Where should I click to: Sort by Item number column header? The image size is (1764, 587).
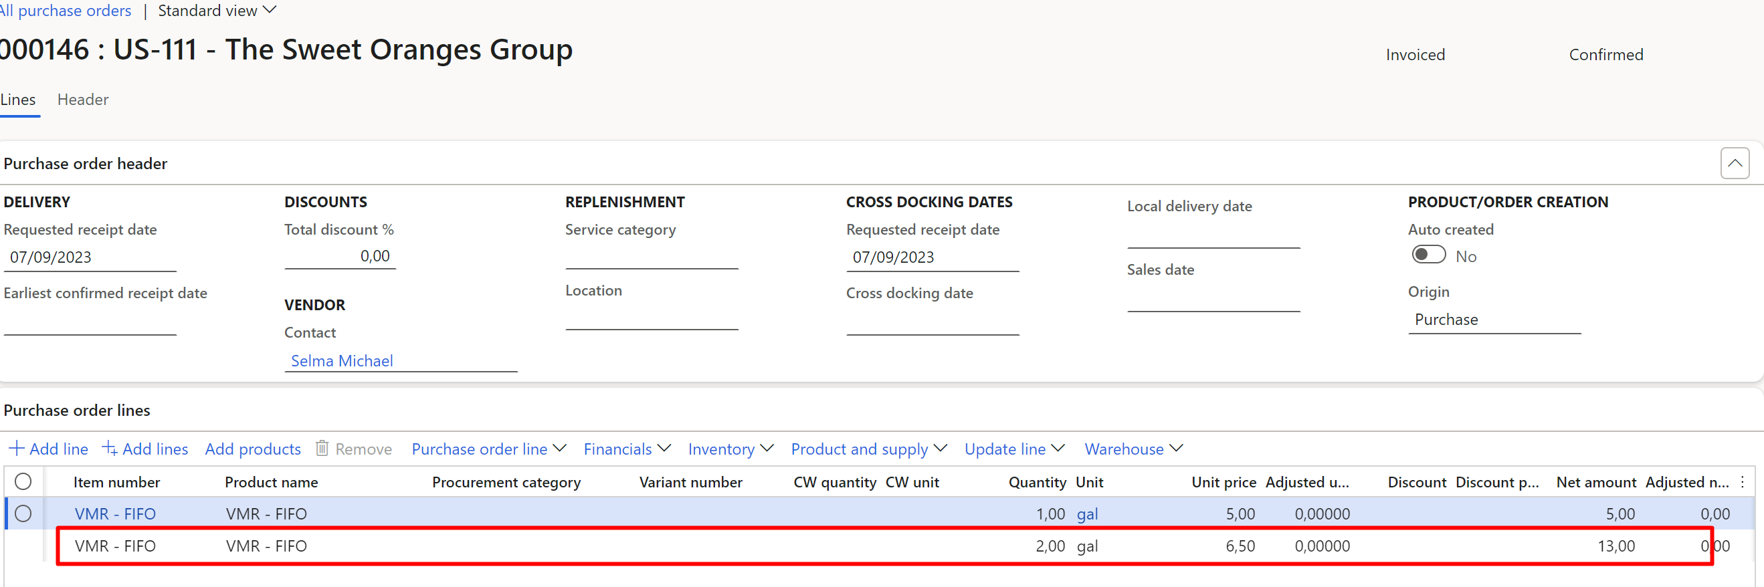(x=116, y=482)
